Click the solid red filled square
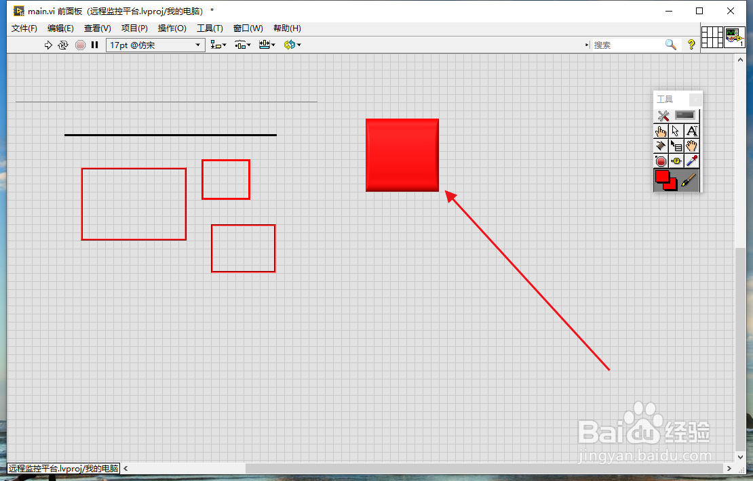The width and height of the screenshot is (753, 481). click(x=402, y=155)
